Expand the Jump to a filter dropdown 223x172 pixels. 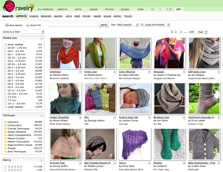23,32
